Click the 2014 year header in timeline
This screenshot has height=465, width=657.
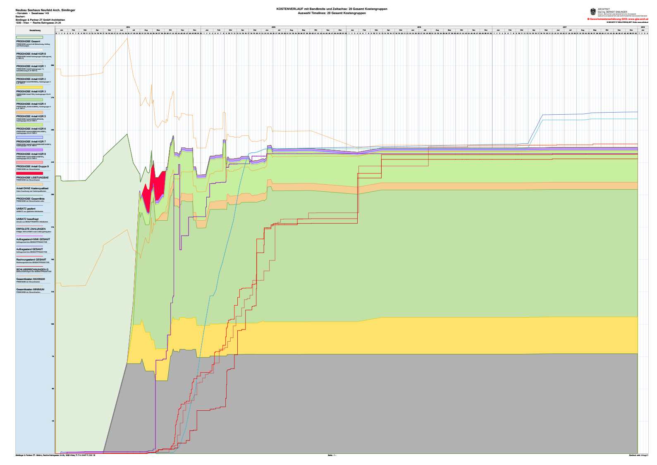coord(128,27)
